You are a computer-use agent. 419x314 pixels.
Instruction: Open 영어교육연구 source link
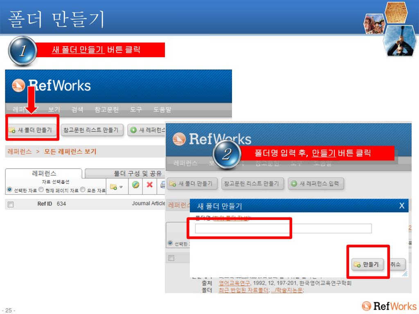[x=234, y=283]
